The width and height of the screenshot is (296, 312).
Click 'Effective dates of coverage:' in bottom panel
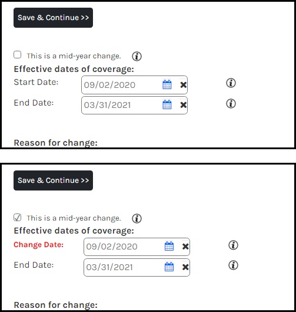coord(74,231)
